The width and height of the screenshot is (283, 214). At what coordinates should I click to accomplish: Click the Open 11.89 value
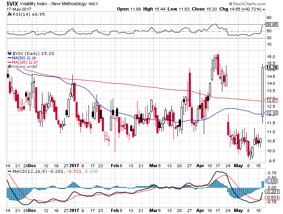(129, 9)
